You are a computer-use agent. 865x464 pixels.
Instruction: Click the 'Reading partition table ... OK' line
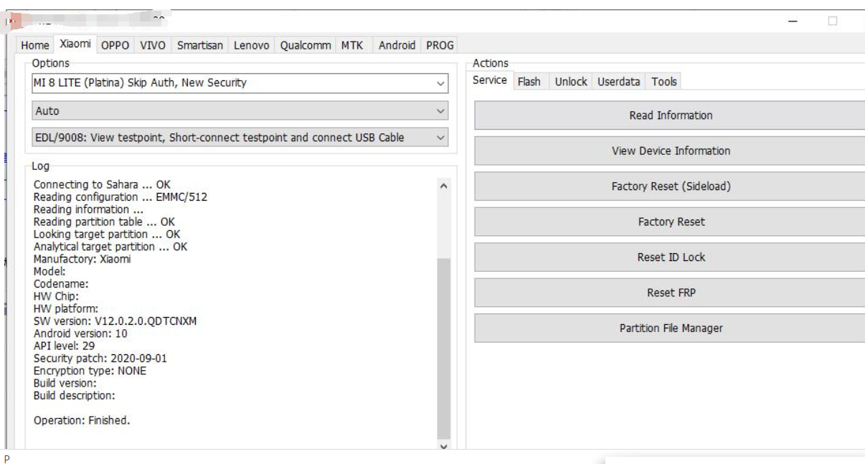point(104,222)
